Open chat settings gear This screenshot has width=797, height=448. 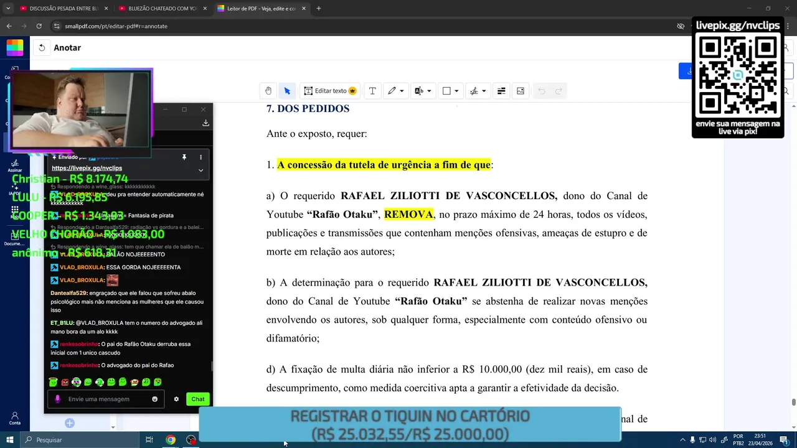pos(176,399)
